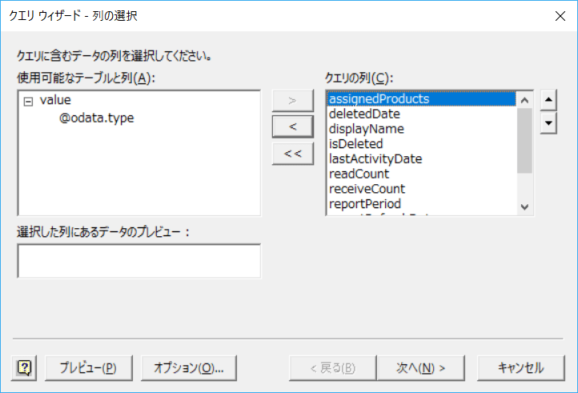Collapse the value tree node

[x=29, y=102]
